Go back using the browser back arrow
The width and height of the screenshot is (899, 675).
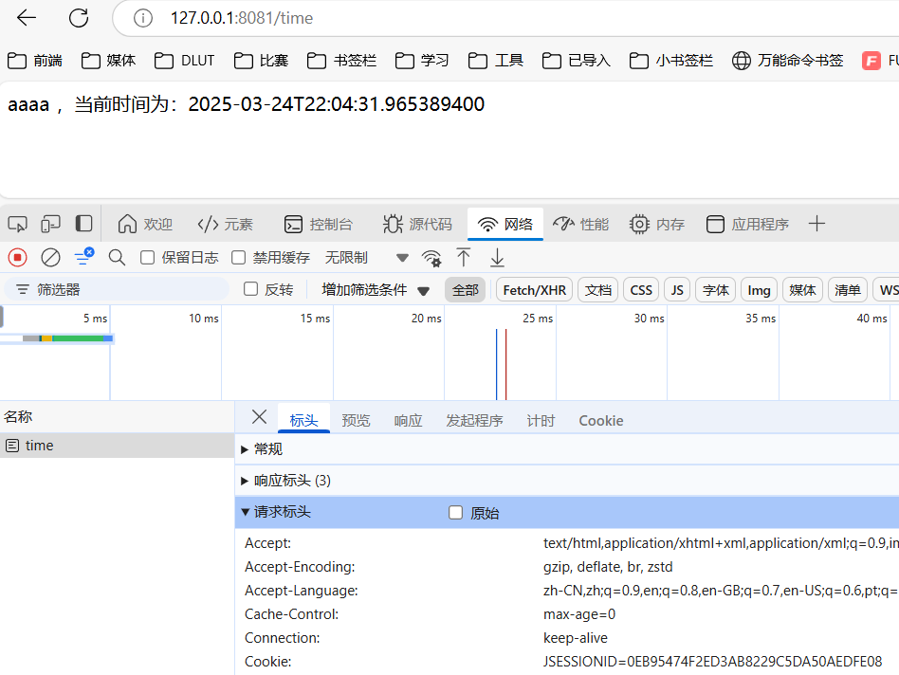(x=27, y=18)
